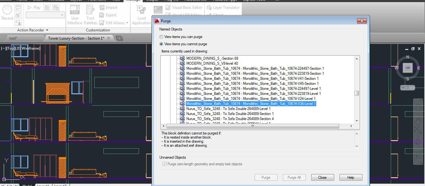Select MODERN_DINING_S_-Section 68 item

coord(212,58)
